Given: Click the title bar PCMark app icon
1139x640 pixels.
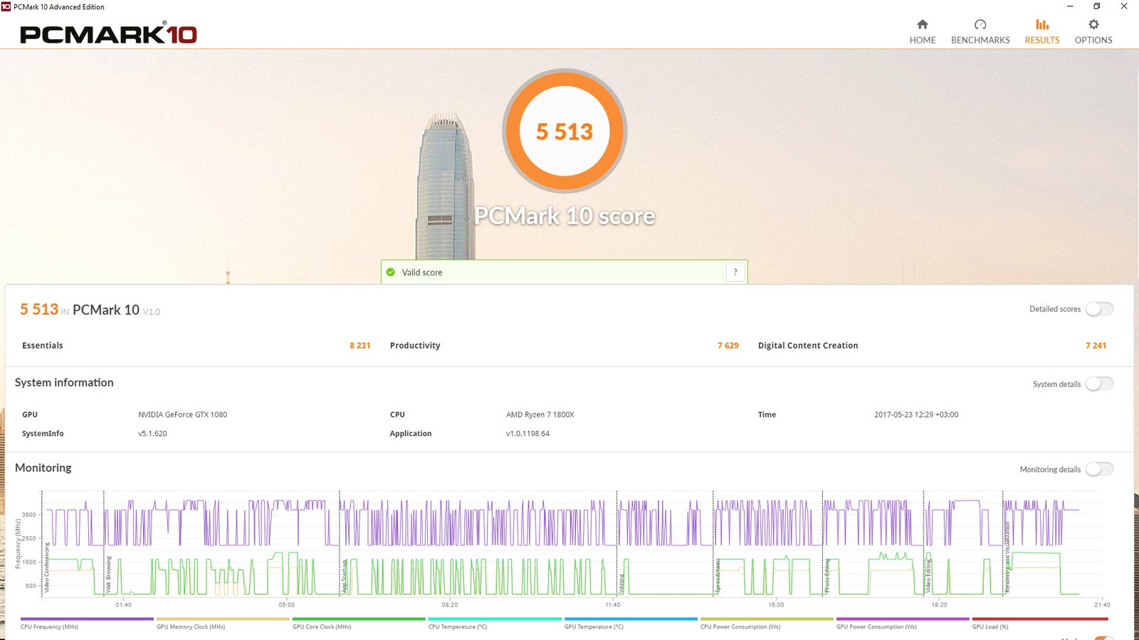Looking at the screenshot, I should coord(6,7).
